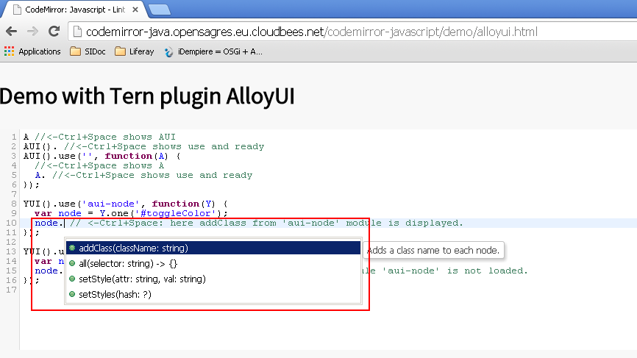The height and width of the screenshot is (358, 637).
Task: Click the page icon in address bar
Action: [76, 32]
